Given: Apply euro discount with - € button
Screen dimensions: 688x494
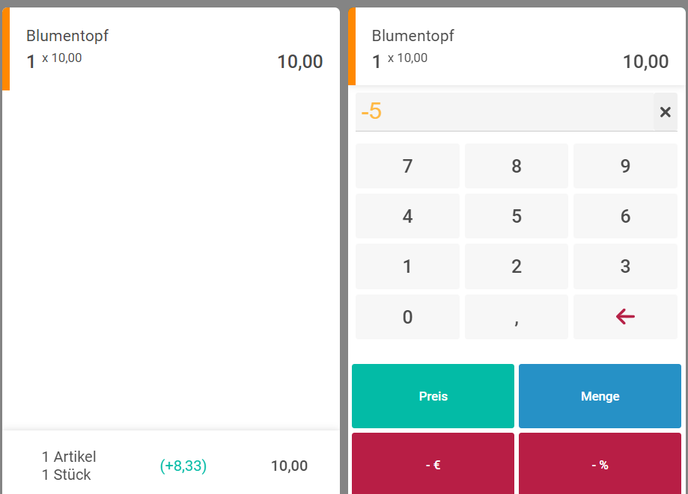Looking at the screenshot, I should (x=433, y=464).
